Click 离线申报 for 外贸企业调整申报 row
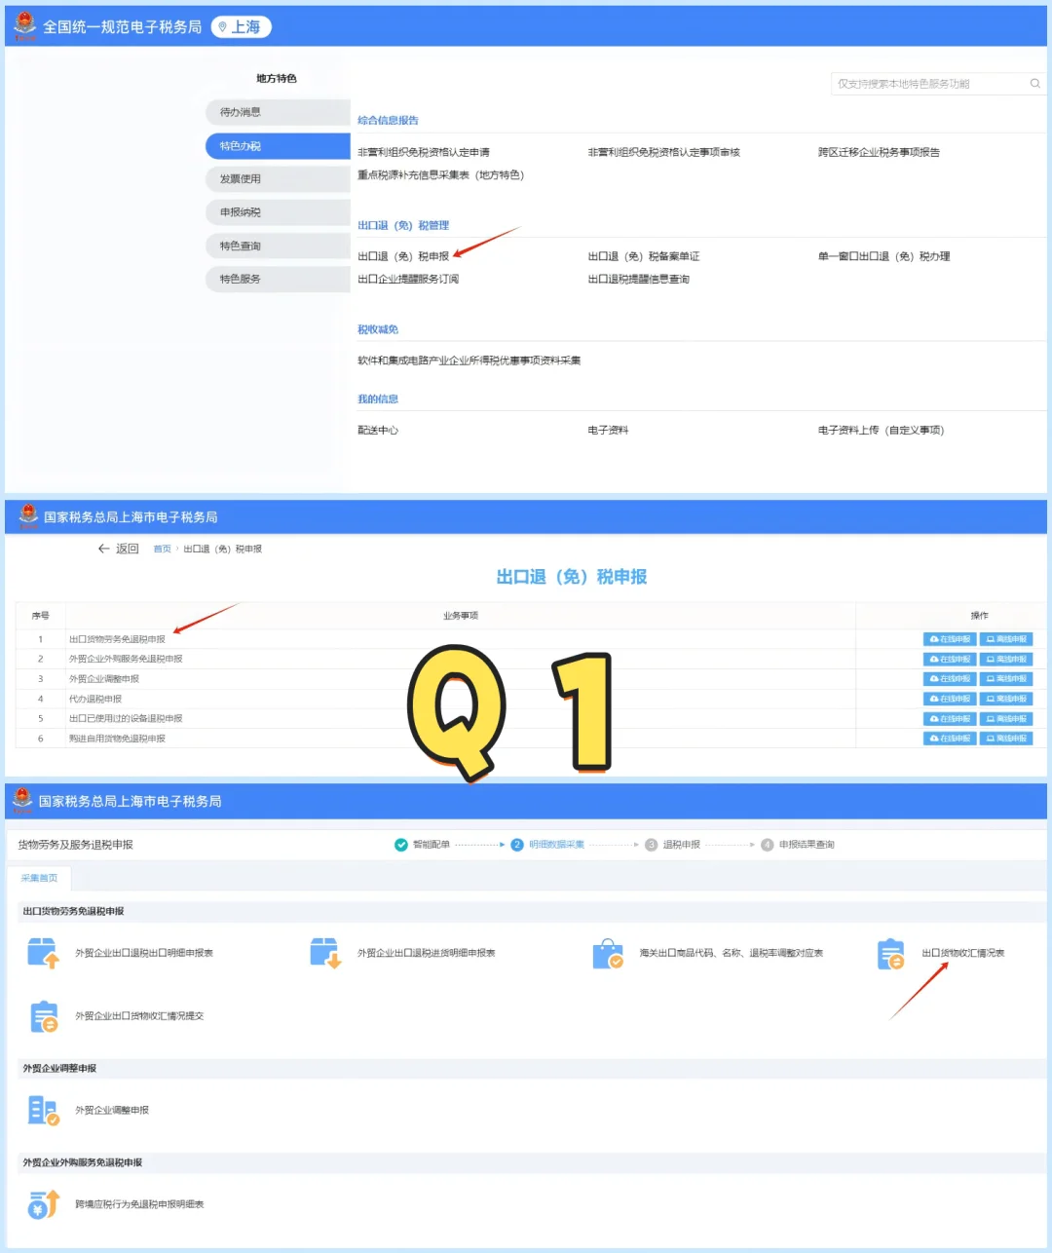 tap(1006, 679)
